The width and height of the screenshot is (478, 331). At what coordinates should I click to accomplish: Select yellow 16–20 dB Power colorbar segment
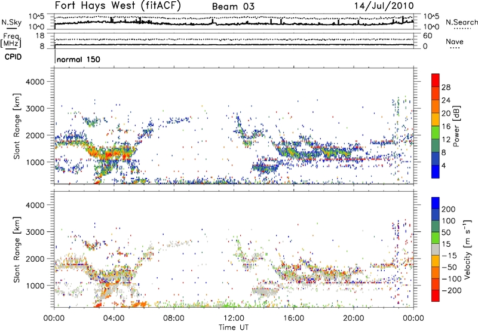pos(436,119)
